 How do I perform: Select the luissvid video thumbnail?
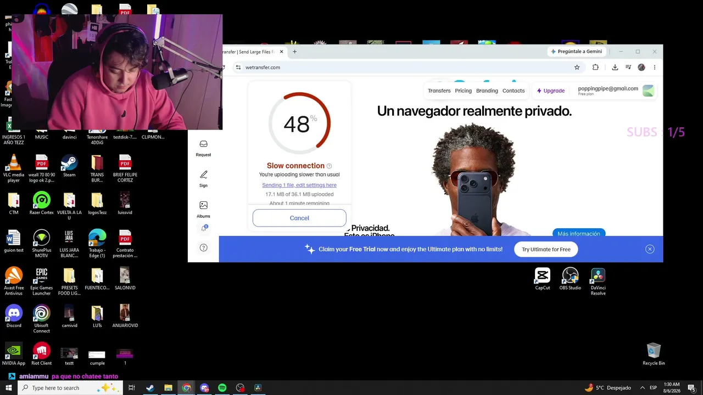[x=125, y=203]
